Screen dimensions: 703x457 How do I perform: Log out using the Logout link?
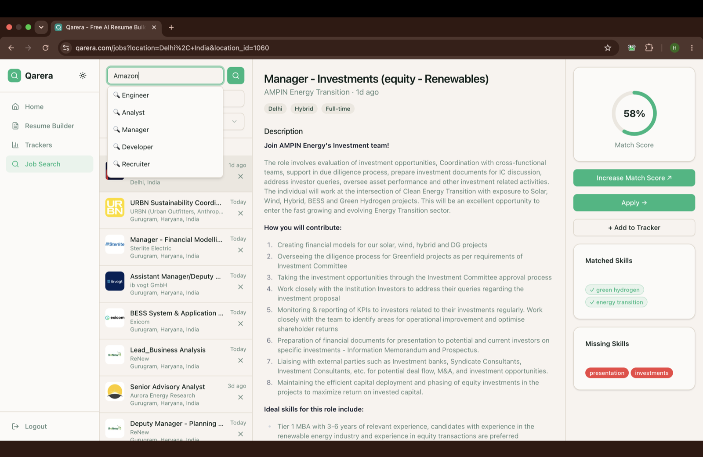click(29, 426)
